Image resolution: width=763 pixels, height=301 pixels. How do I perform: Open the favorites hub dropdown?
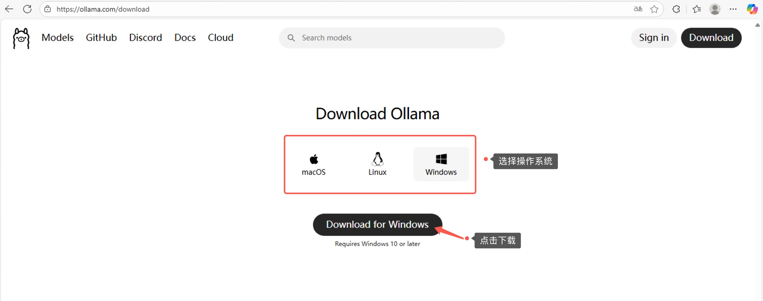pyautogui.click(x=697, y=9)
